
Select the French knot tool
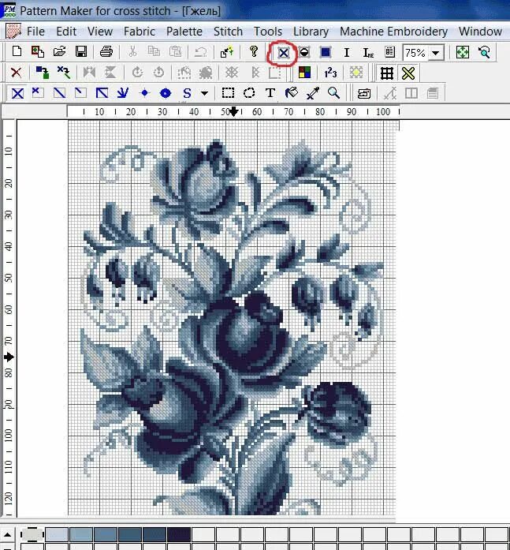coord(144,93)
